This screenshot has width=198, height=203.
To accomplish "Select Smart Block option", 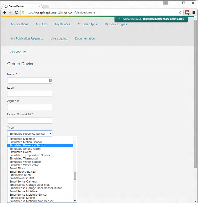I will point(40,168).
